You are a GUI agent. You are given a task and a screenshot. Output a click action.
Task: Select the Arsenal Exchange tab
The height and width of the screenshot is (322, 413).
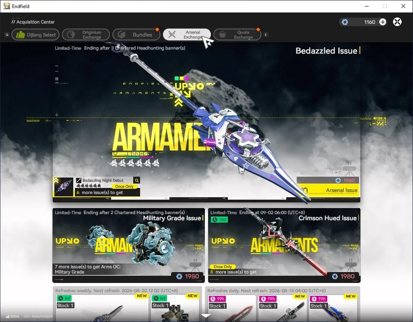tap(187, 35)
